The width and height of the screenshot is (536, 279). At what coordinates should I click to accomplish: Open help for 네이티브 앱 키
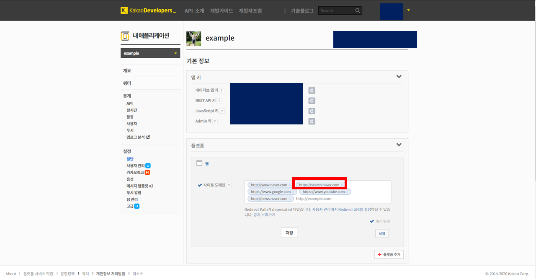tap(222, 90)
